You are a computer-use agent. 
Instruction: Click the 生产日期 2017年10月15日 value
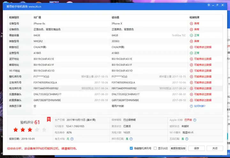point(81,120)
